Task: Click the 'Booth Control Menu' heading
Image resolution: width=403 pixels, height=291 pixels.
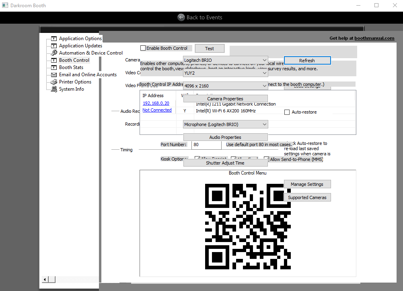Action: point(247,173)
